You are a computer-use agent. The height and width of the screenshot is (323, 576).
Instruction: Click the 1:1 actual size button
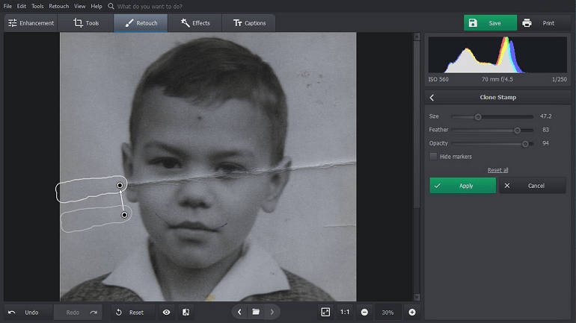[x=345, y=312]
